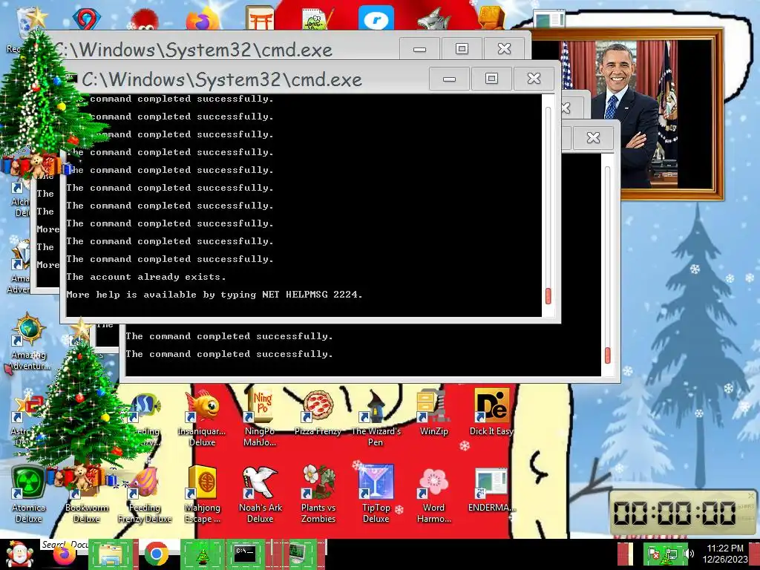Minimize the front cmd.exe window
Screen dimensions: 760x570
(x=449, y=79)
